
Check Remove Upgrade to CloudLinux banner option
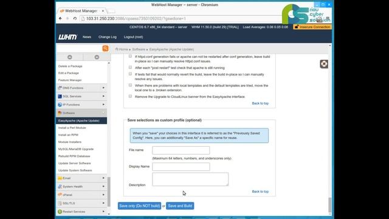pos(130,96)
